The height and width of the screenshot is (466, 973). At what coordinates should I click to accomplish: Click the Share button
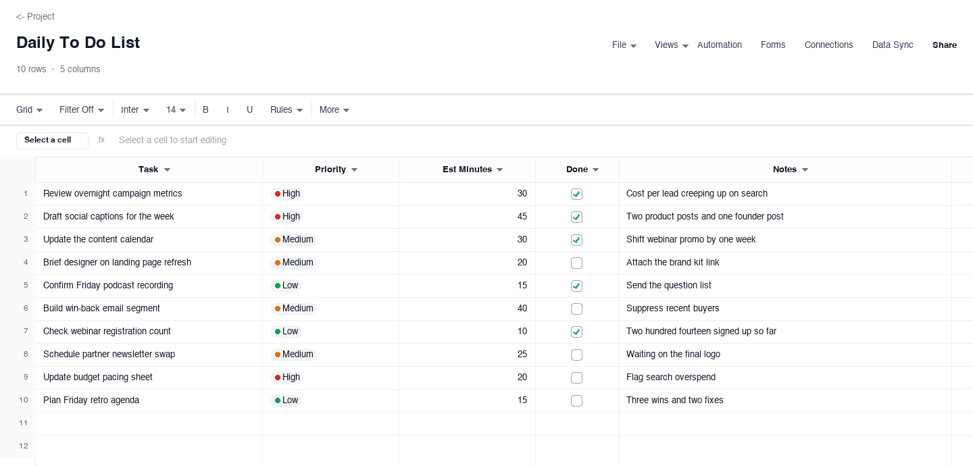945,45
